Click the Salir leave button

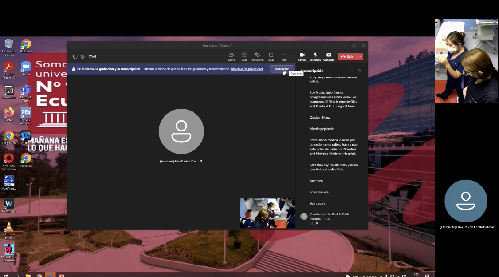[x=347, y=57]
